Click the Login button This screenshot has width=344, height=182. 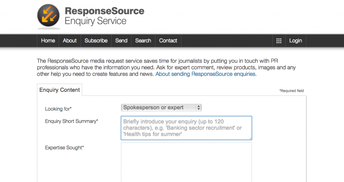click(296, 41)
